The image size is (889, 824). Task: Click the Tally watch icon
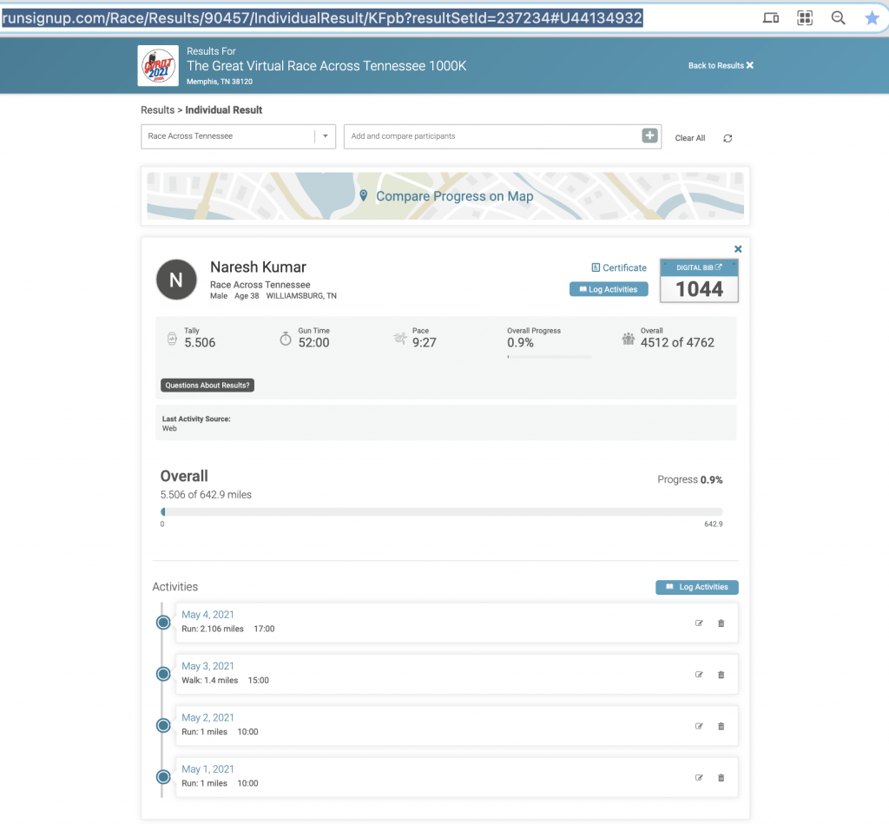pyautogui.click(x=173, y=339)
